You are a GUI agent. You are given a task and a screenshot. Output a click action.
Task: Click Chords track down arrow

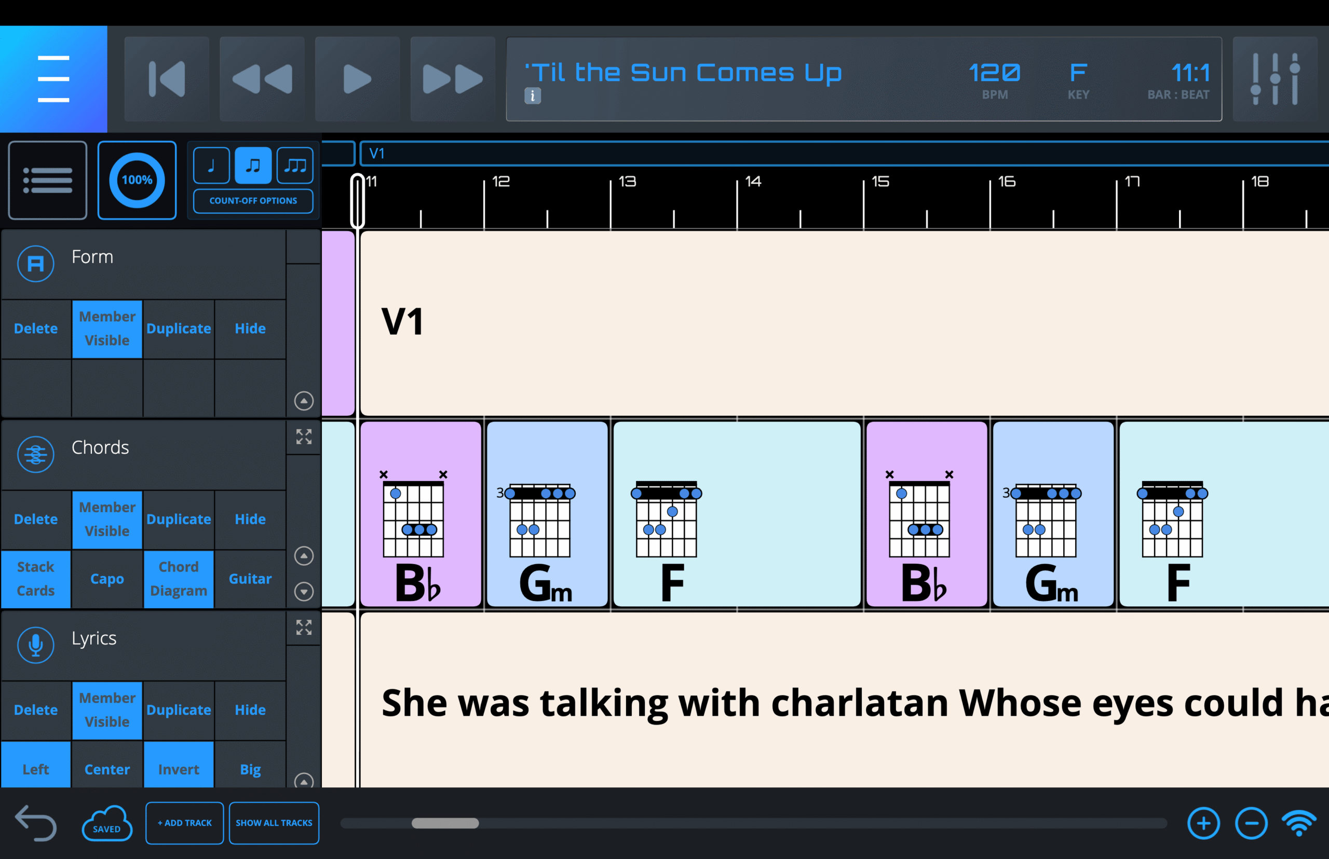coord(304,591)
